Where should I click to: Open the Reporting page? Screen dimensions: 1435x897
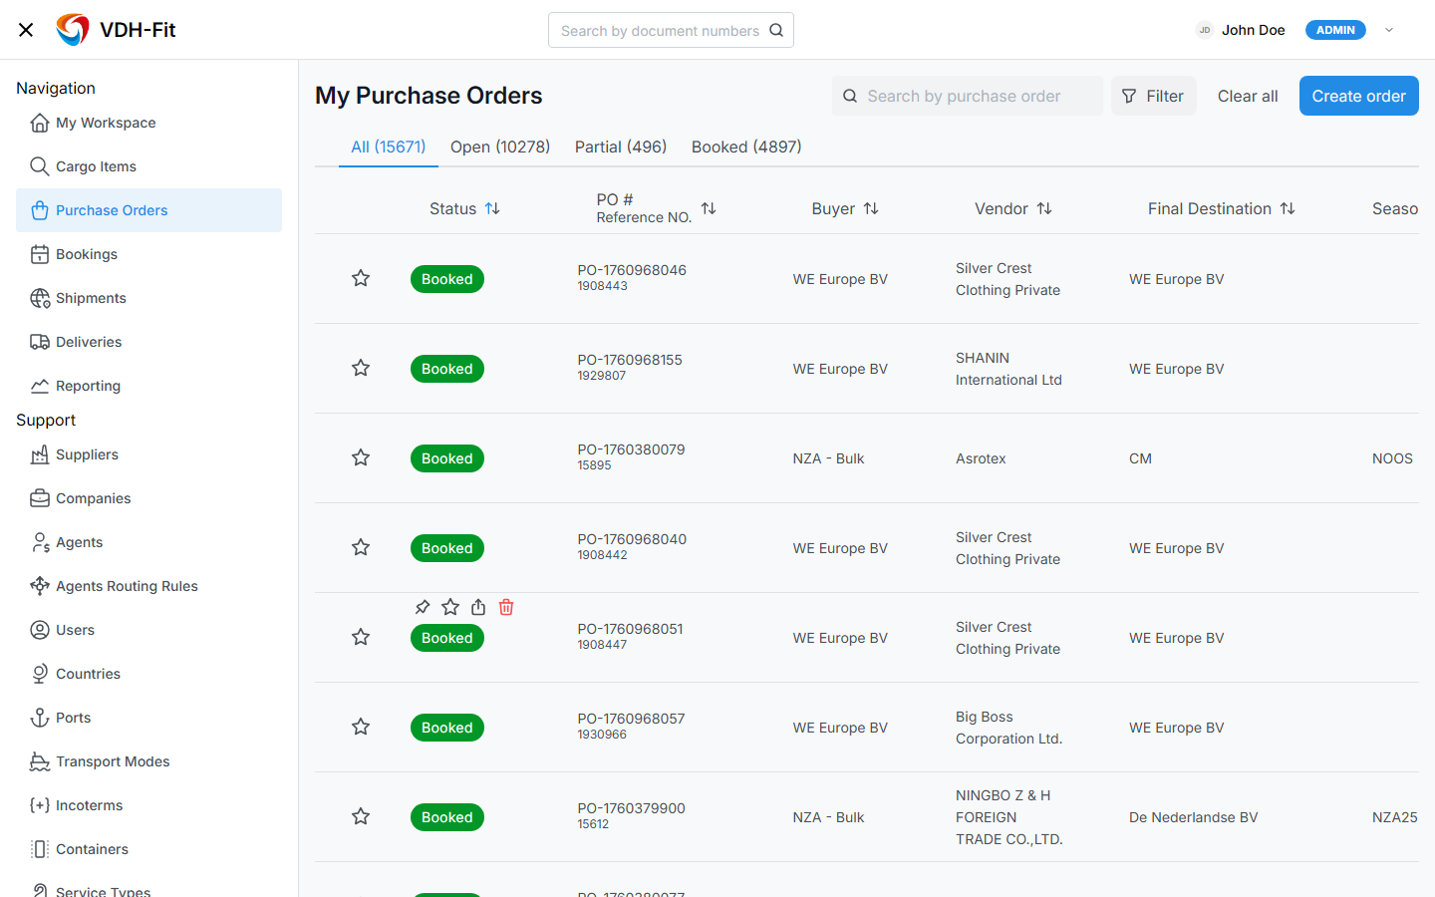[x=90, y=386]
